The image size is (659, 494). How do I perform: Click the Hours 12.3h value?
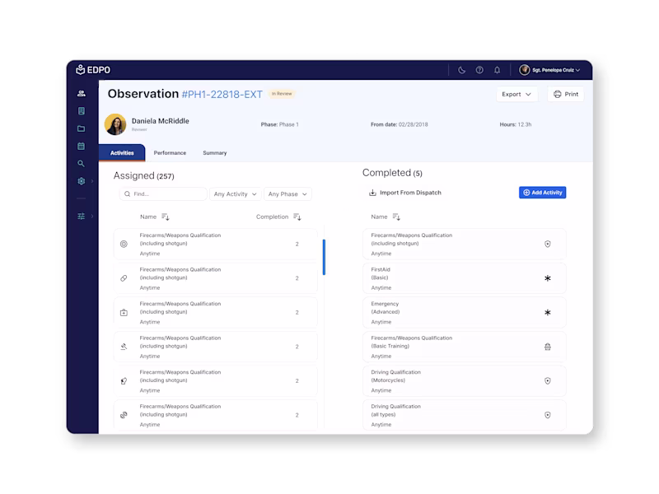click(524, 125)
